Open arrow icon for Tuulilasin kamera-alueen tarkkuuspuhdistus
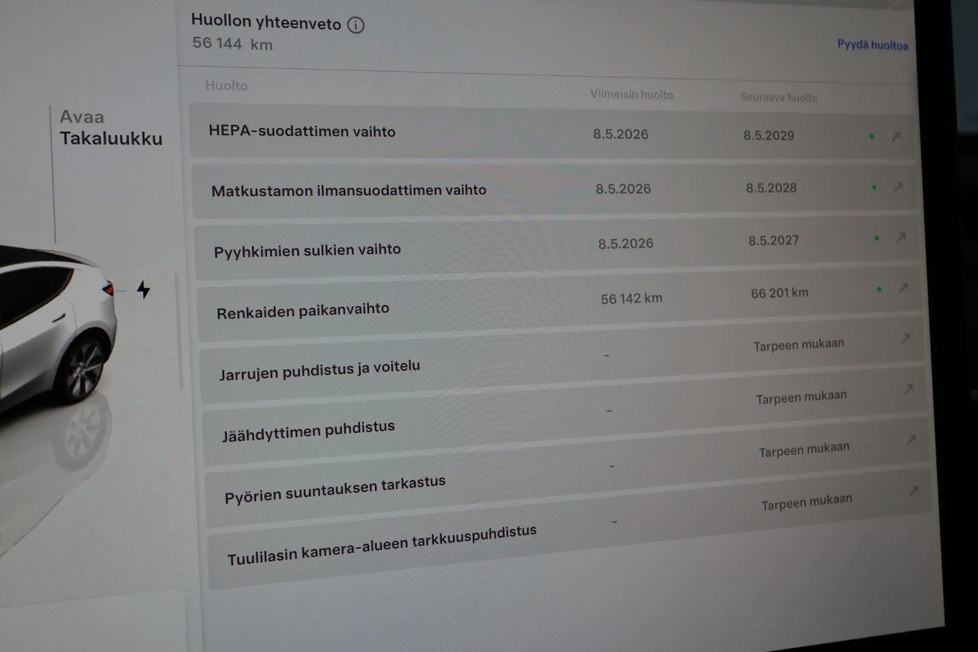The width and height of the screenshot is (978, 652). [x=913, y=491]
